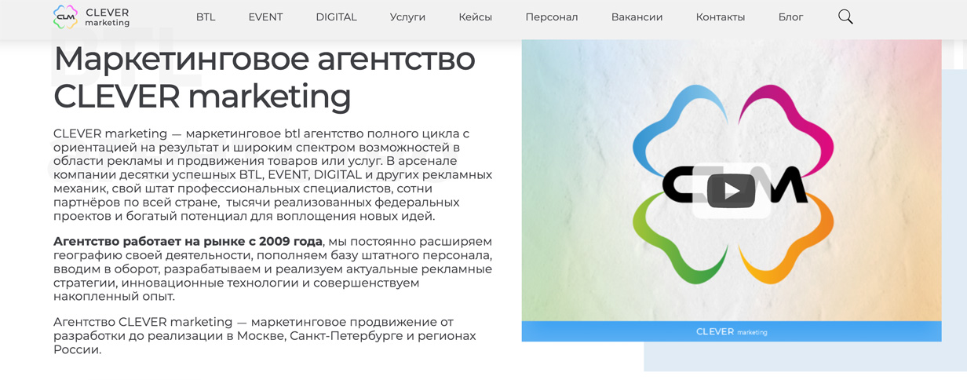This screenshot has width=967, height=380.
Task: Click the paragraph starting CLEVER marketing — маркетинговое btl
Action: click(x=272, y=174)
